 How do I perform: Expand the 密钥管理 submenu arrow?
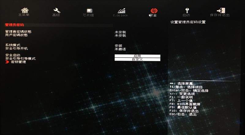coord(7,62)
